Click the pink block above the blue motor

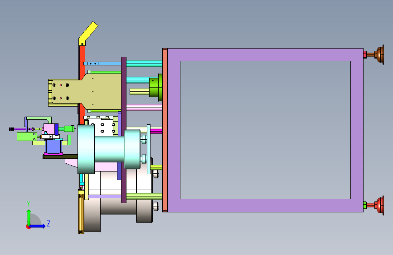pos(49,129)
